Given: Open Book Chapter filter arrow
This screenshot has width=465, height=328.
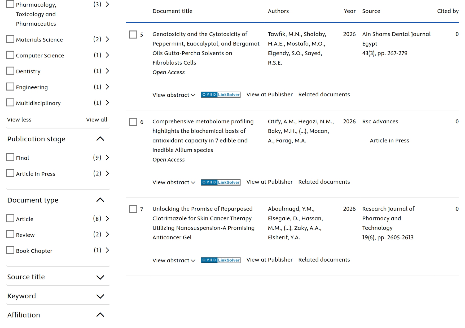Looking at the screenshot, I should click(107, 250).
